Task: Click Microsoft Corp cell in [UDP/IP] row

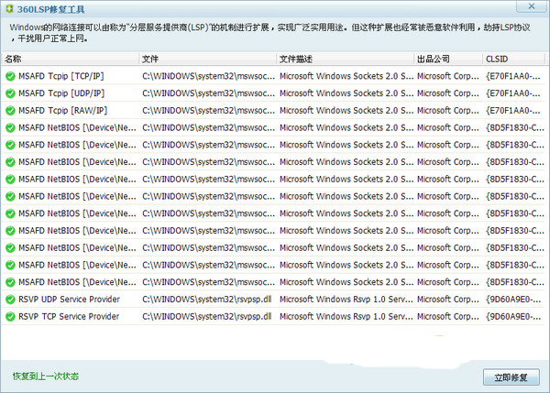Action: pyautogui.click(x=448, y=93)
